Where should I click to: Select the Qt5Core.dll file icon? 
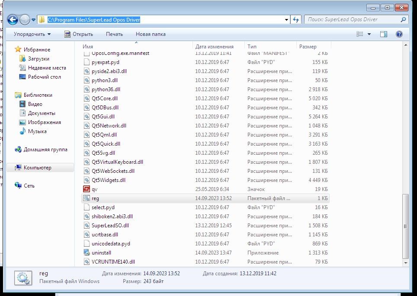tap(87, 99)
